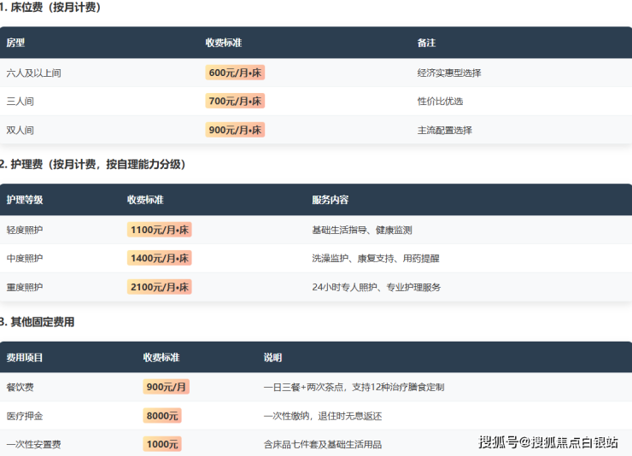Click the 说明 column header

272,357
